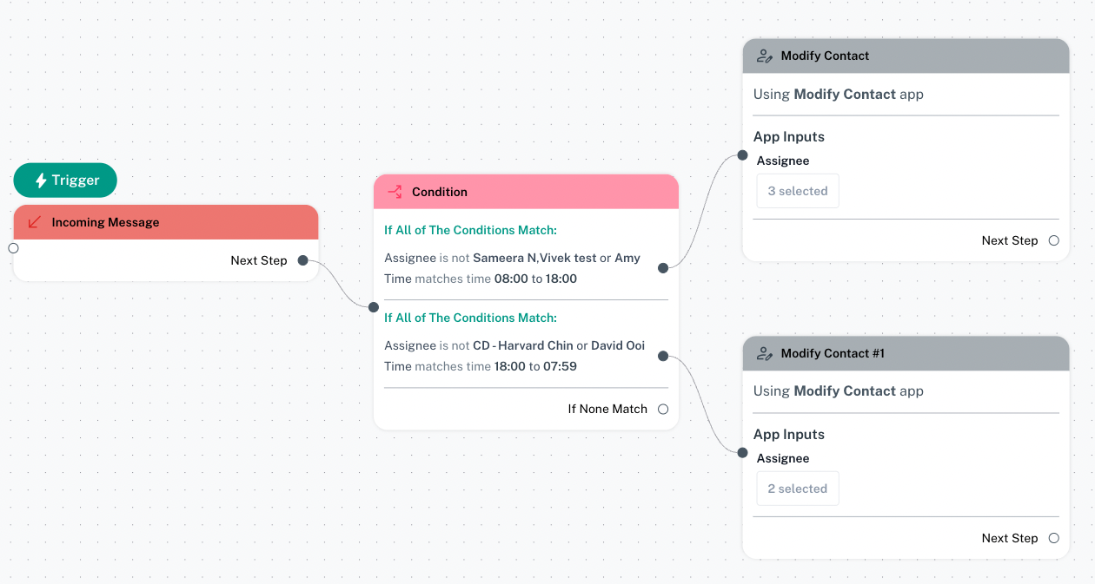The height and width of the screenshot is (584, 1095).
Task: Select the Condition node header
Action: [526, 192]
